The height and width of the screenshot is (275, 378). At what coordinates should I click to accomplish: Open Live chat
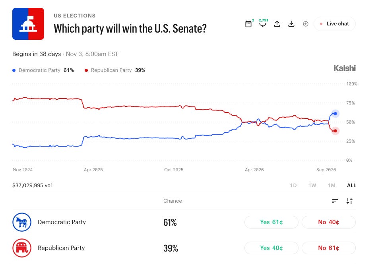(335, 24)
